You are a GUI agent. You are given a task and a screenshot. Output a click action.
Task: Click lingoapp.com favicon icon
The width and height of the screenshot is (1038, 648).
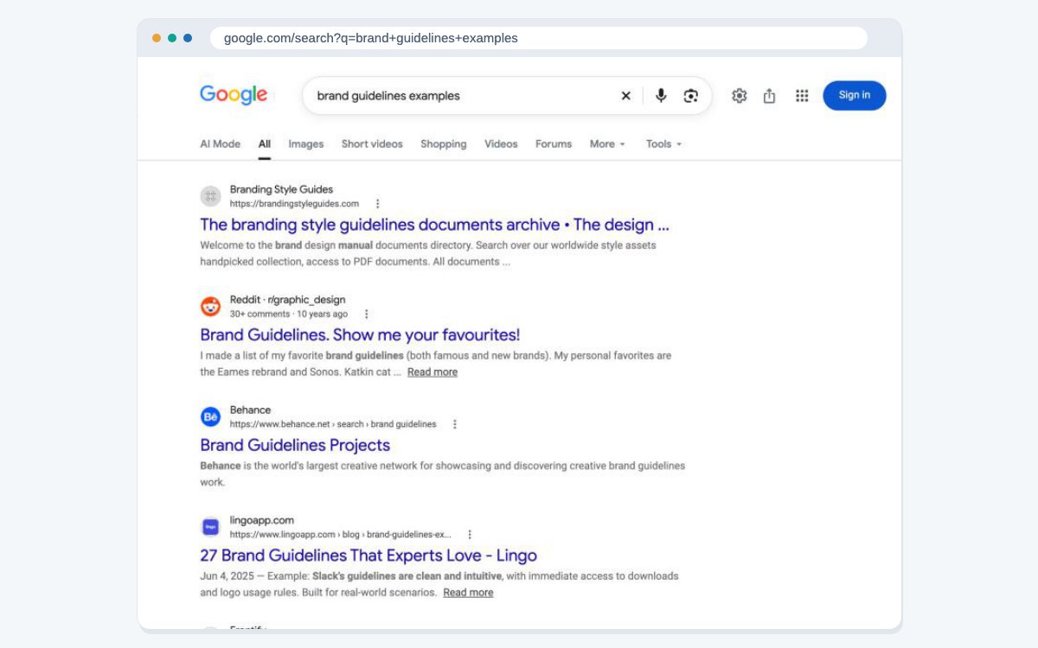(x=211, y=527)
